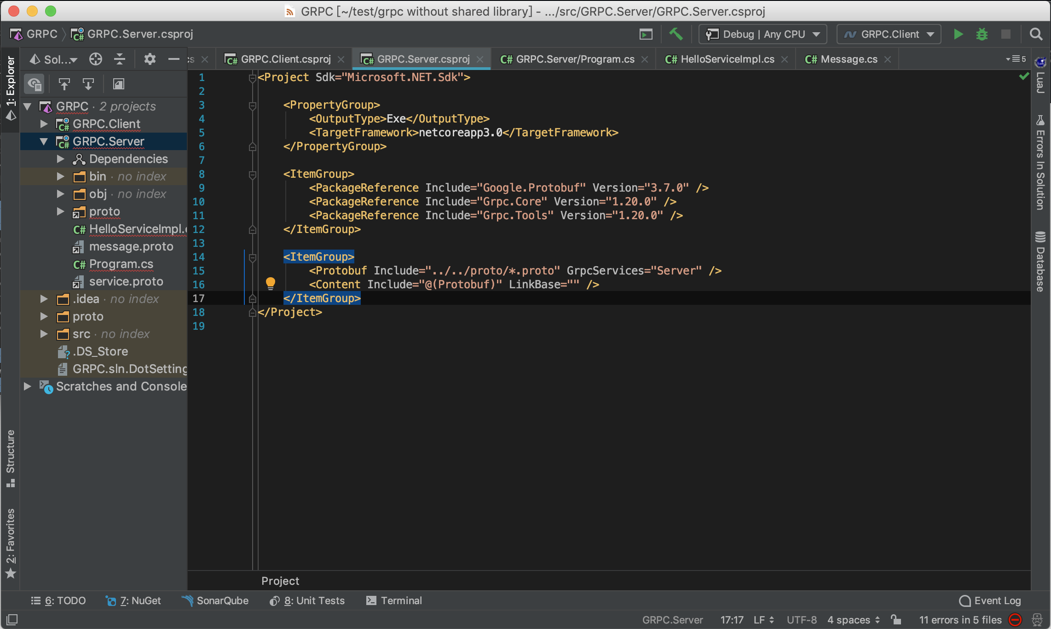This screenshot has width=1051, height=629.
Task: Start debugging with the bug icon
Action: coord(982,34)
